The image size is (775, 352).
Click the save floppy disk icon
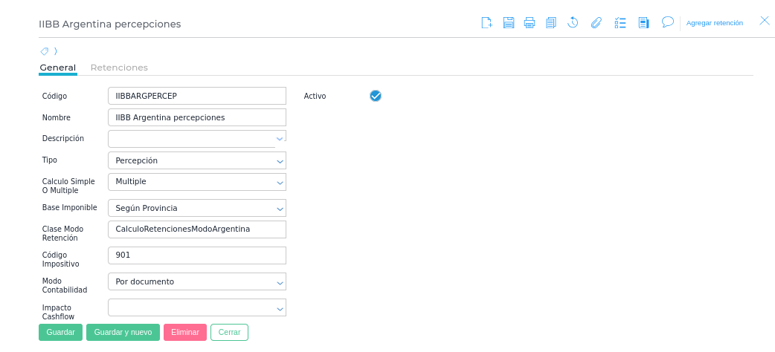click(x=509, y=22)
